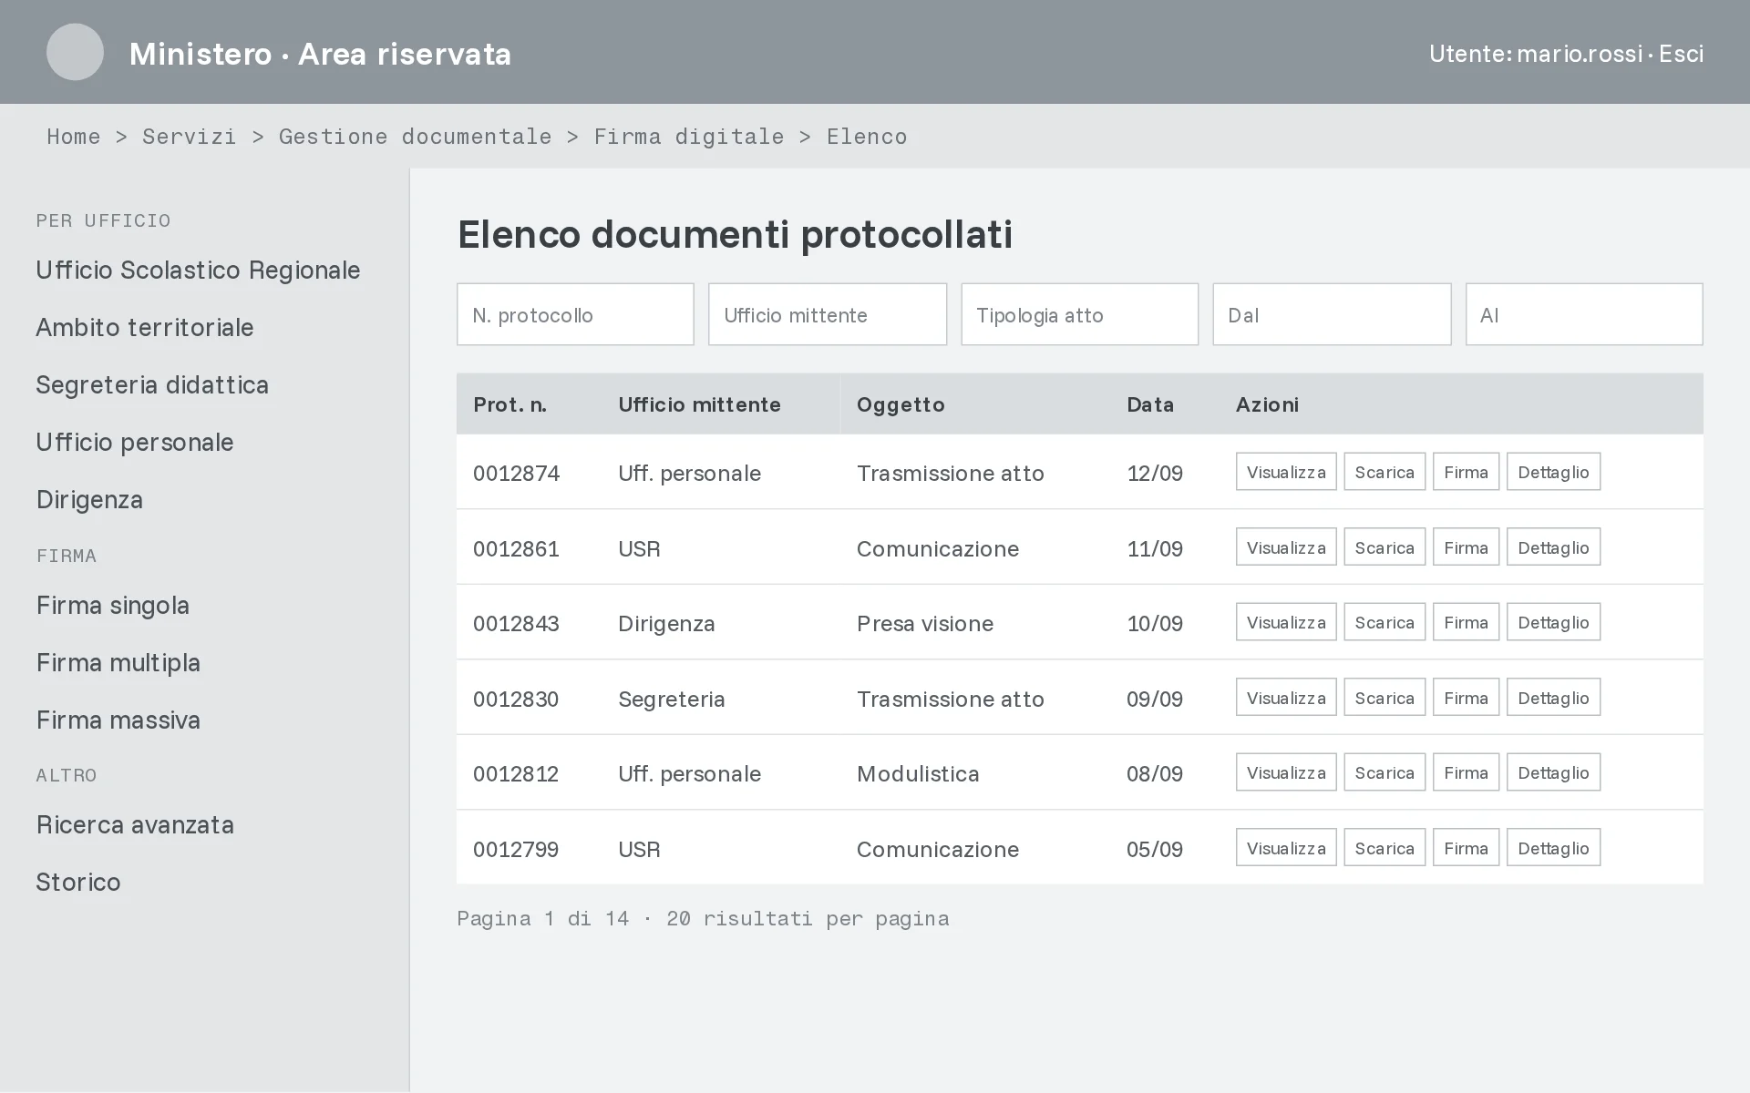The image size is (1750, 1093).
Task: Log out via the Esci link
Action: point(1681,54)
